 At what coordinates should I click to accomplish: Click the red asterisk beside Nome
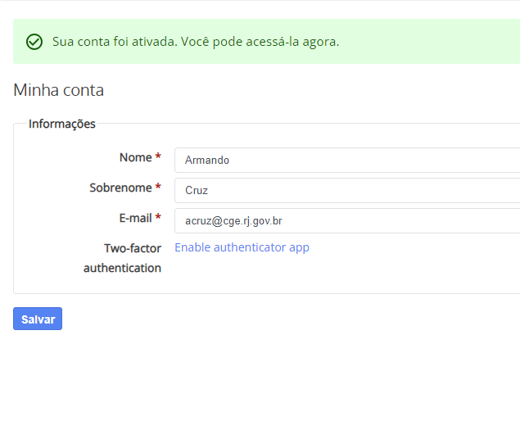(158, 157)
